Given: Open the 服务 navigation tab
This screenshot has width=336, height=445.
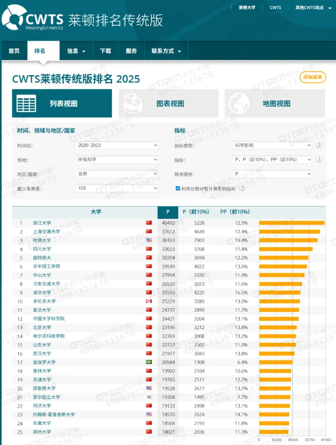Looking at the screenshot, I should pyautogui.click(x=131, y=51).
